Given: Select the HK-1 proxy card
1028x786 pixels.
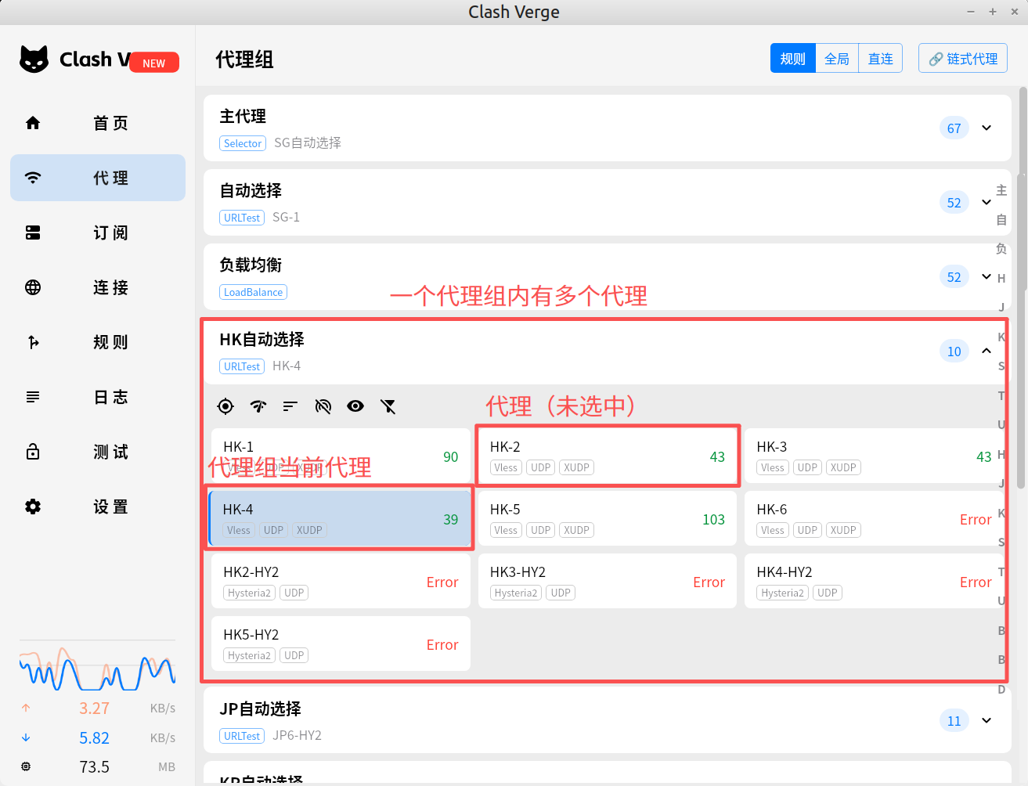Looking at the screenshot, I should click(x=341, y=456).
